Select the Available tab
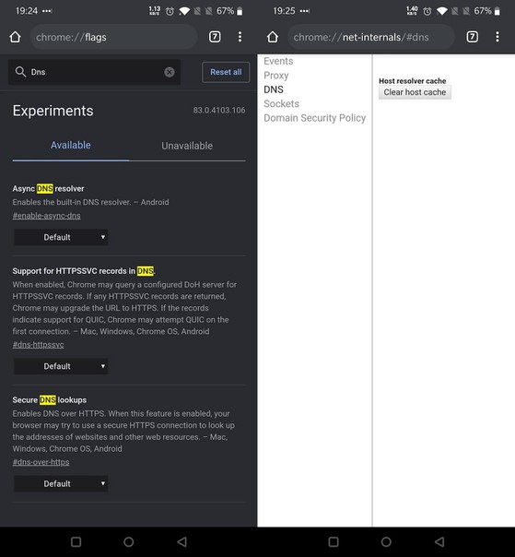Viewport: 515px width, 557px height. (71, 146)
